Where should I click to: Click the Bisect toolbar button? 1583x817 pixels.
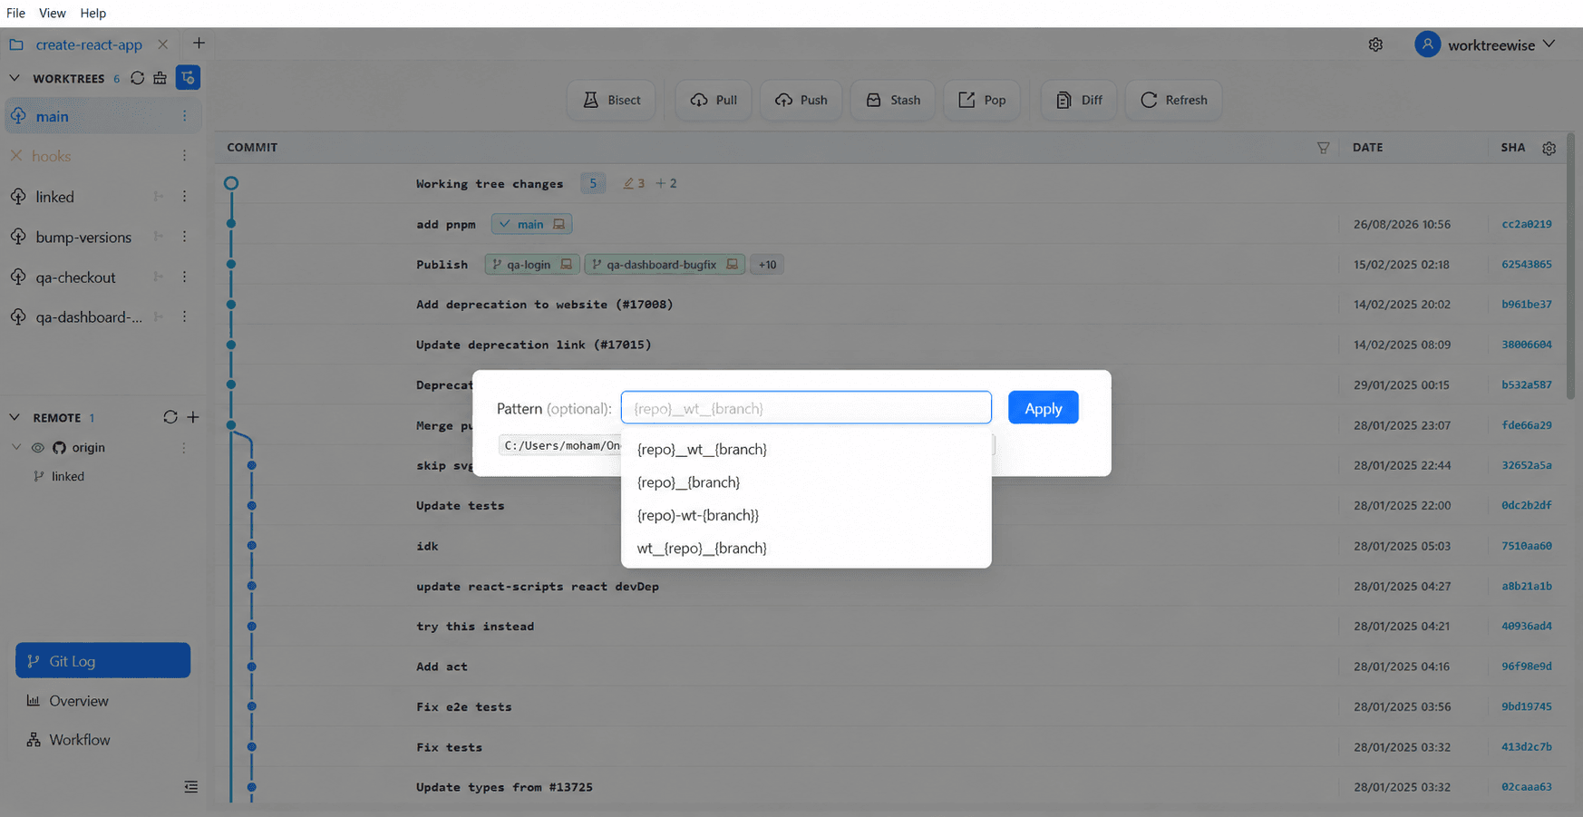tap(612, 100)
